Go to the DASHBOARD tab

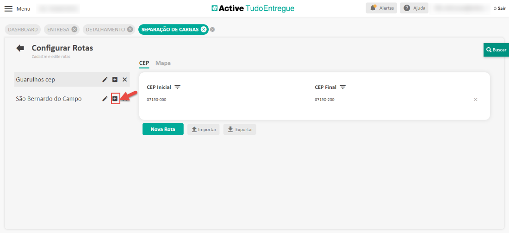point(23,29)
